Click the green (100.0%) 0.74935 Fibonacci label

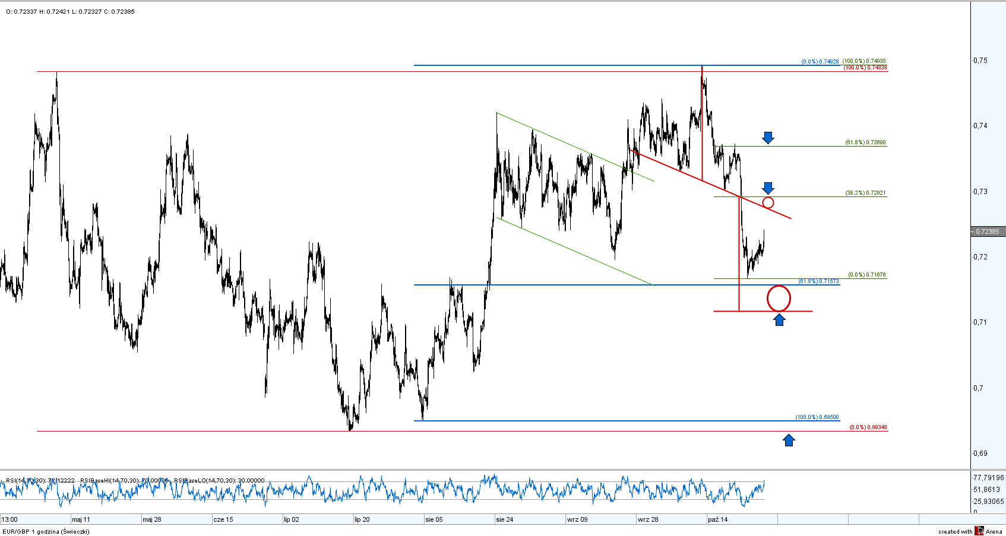click(x=864, y=61)
